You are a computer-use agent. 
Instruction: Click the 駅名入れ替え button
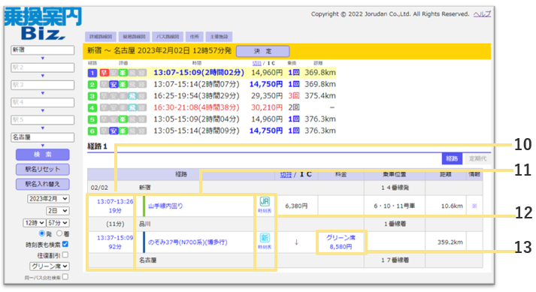pyautogui.click(x=42, y=184)
